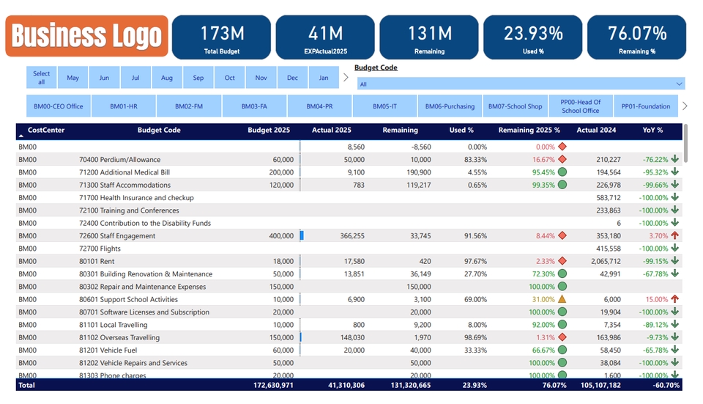Screen dimensions: 703x404
Task: Click red up arrow in Staff Engagement row
Action: [x=674, y=236]
